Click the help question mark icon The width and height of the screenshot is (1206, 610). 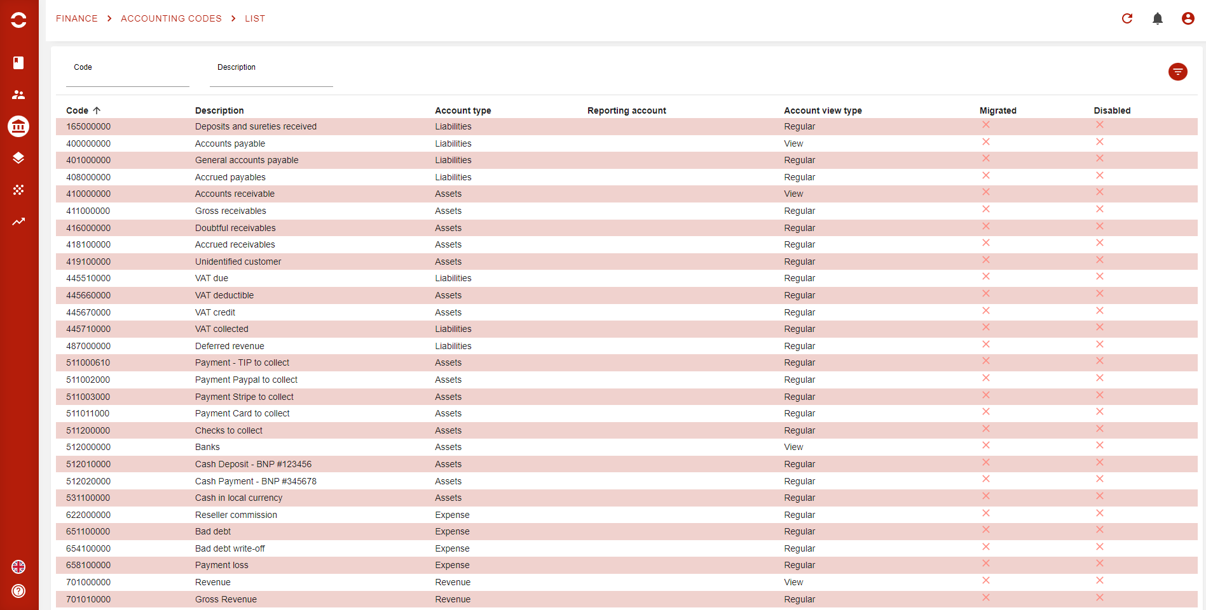[x=18, y=591]
